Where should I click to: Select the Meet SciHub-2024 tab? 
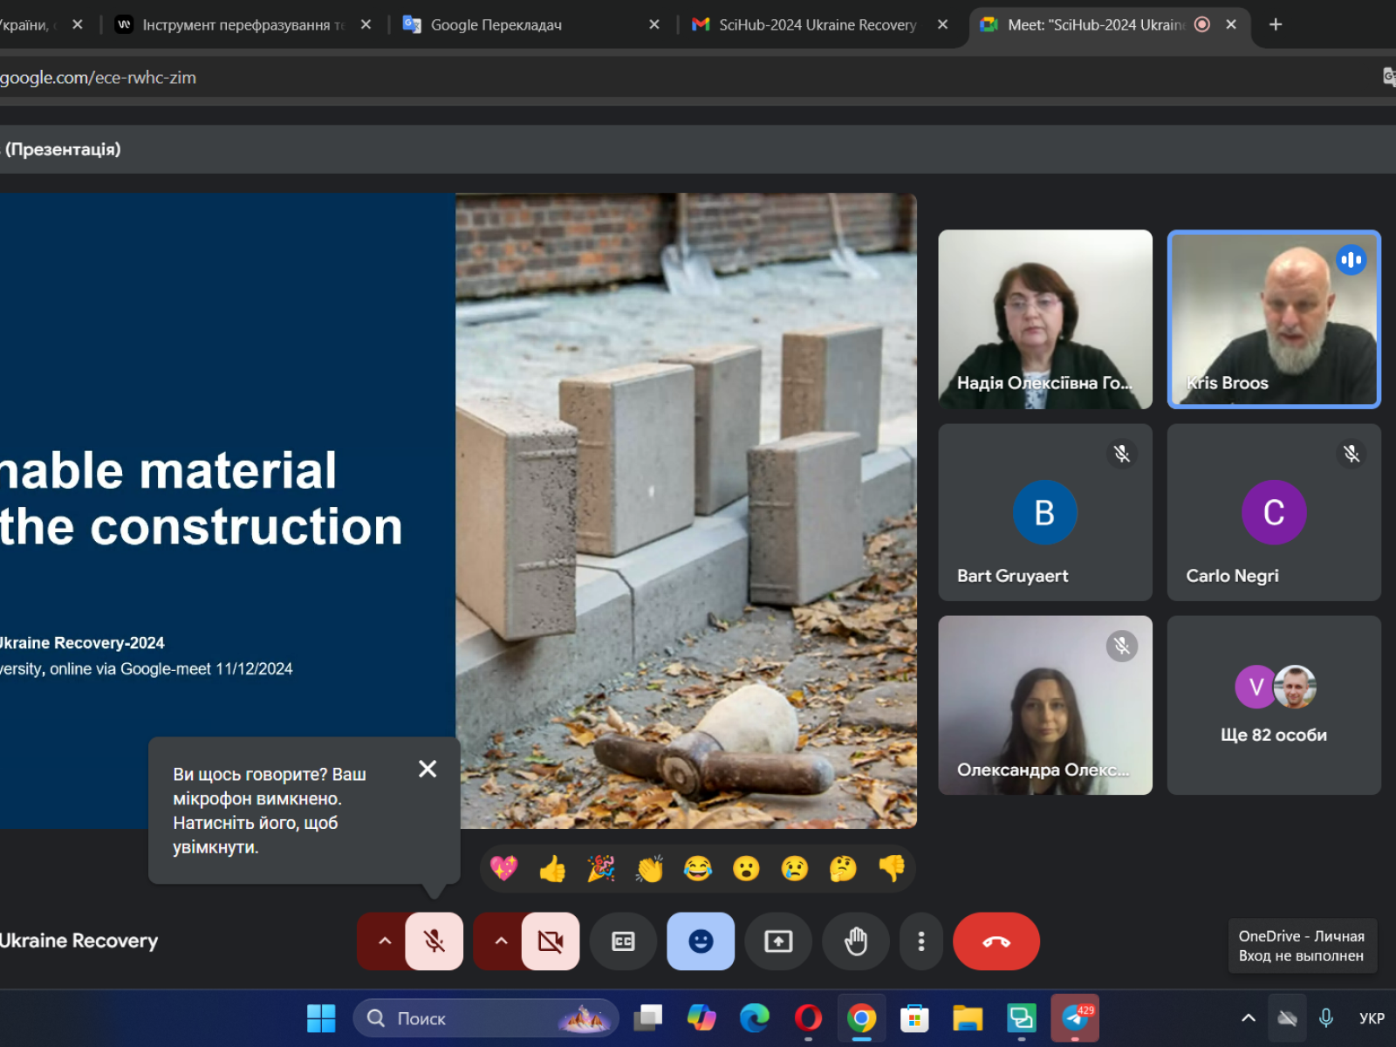tap(1108, 24)
